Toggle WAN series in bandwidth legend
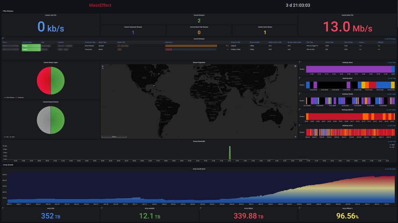This screenshot has width=398, height=223. tap(392, 145)
